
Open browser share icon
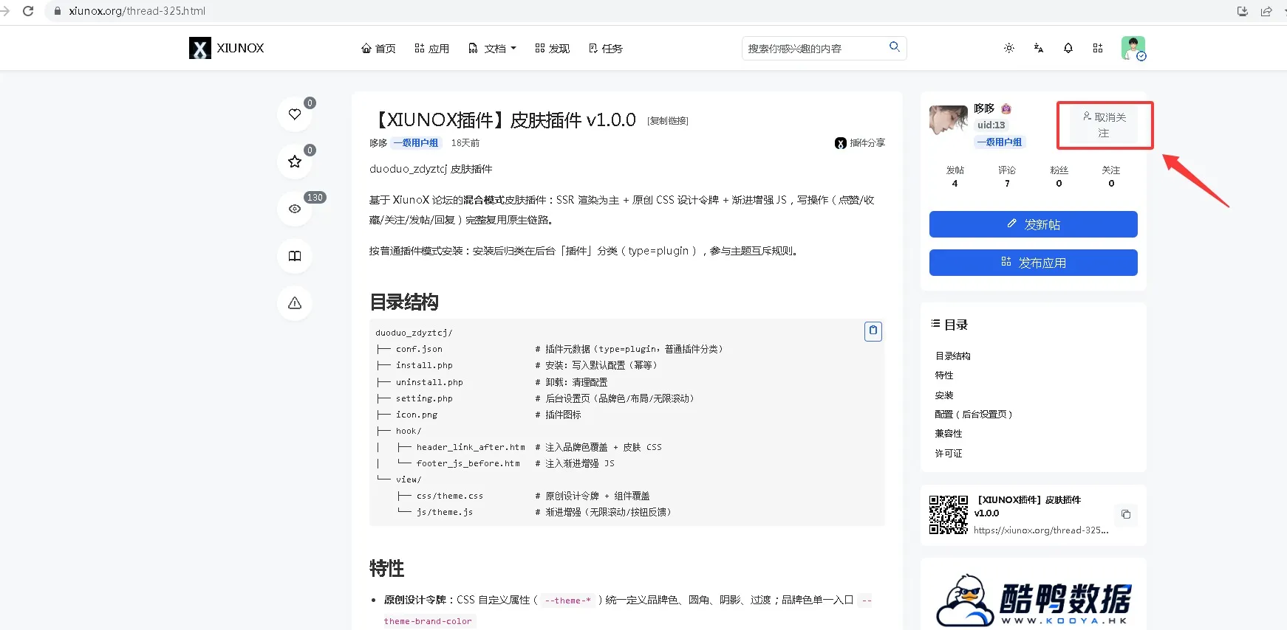coord(1266,11)
